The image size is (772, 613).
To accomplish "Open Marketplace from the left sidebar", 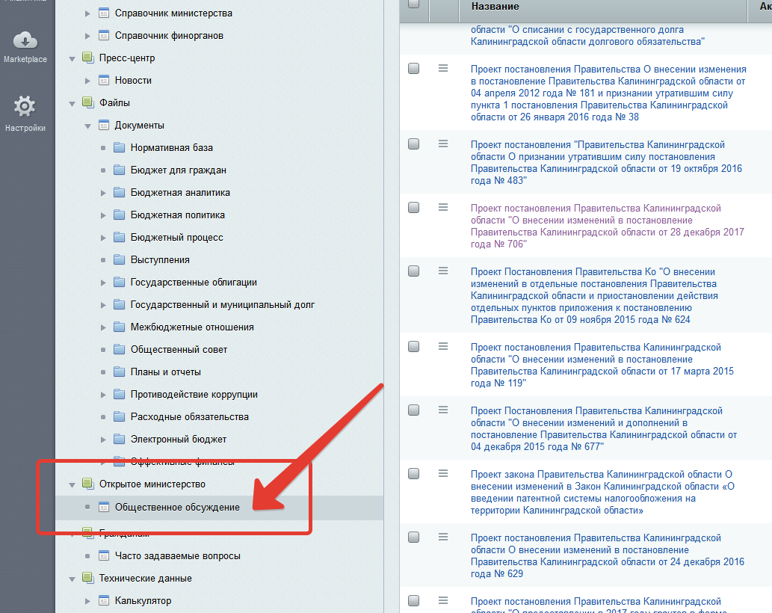I will click(x=25, y=45).
